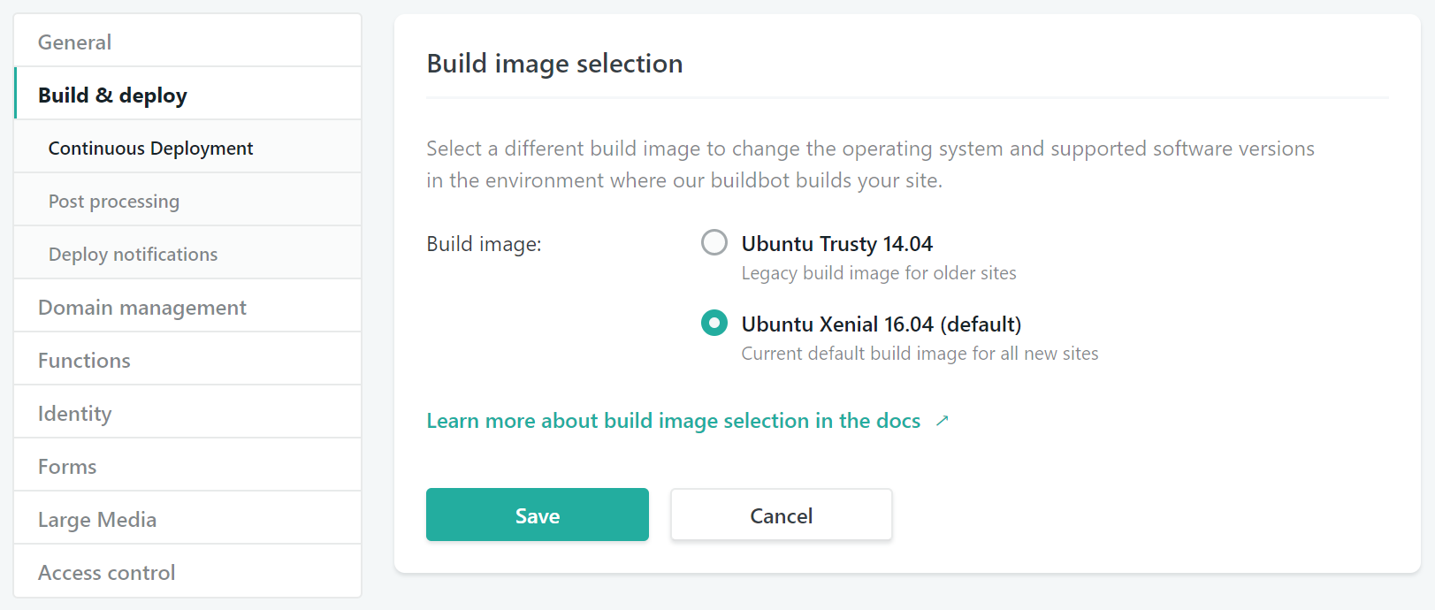Switch to Large Media settings
Image resolution: width=1435 pixels, height=610 pixels.
[97, 520]
